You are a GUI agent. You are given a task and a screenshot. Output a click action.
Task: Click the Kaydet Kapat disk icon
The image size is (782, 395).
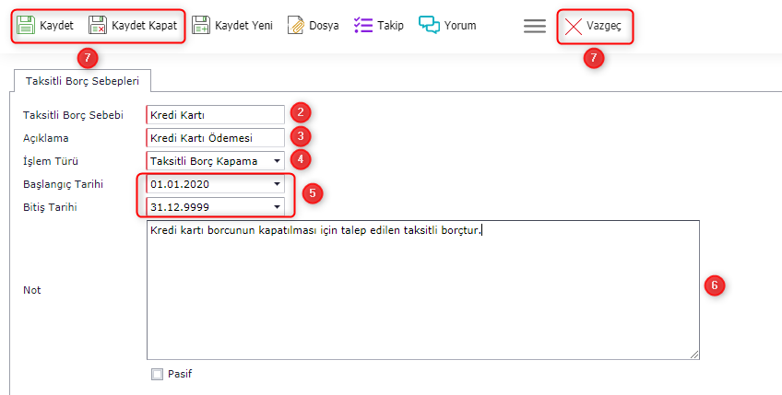pyautogui.click(x=98, y=26)
